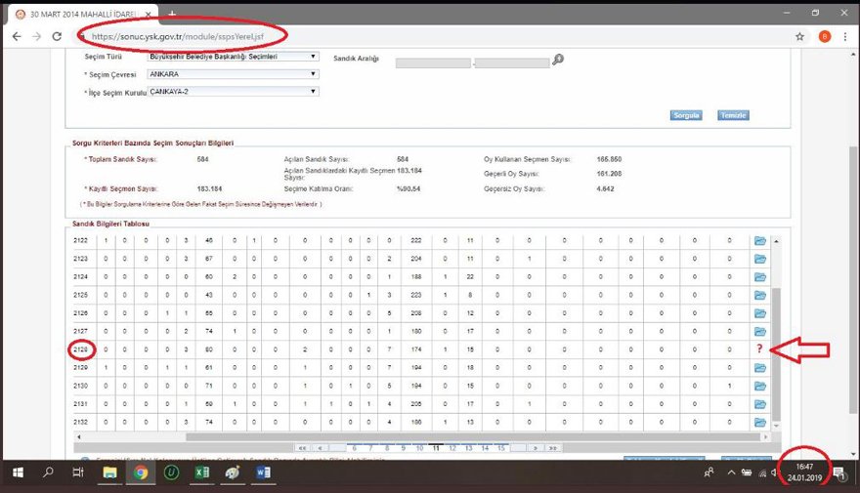Reload the page using the refresh icon

click(x=58, y=36)
